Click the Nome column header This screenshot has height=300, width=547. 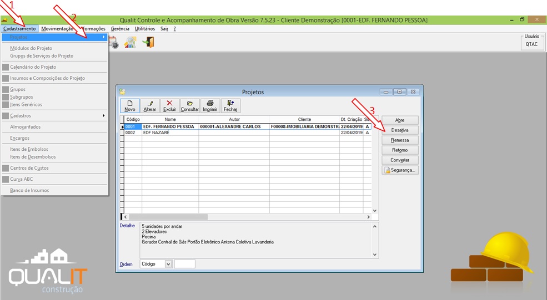(170, 120)
